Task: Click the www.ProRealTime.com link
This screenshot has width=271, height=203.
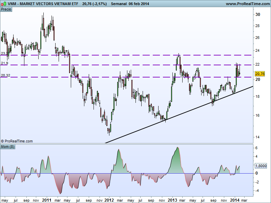Action: pyautogui.click(x=247, y=4)
